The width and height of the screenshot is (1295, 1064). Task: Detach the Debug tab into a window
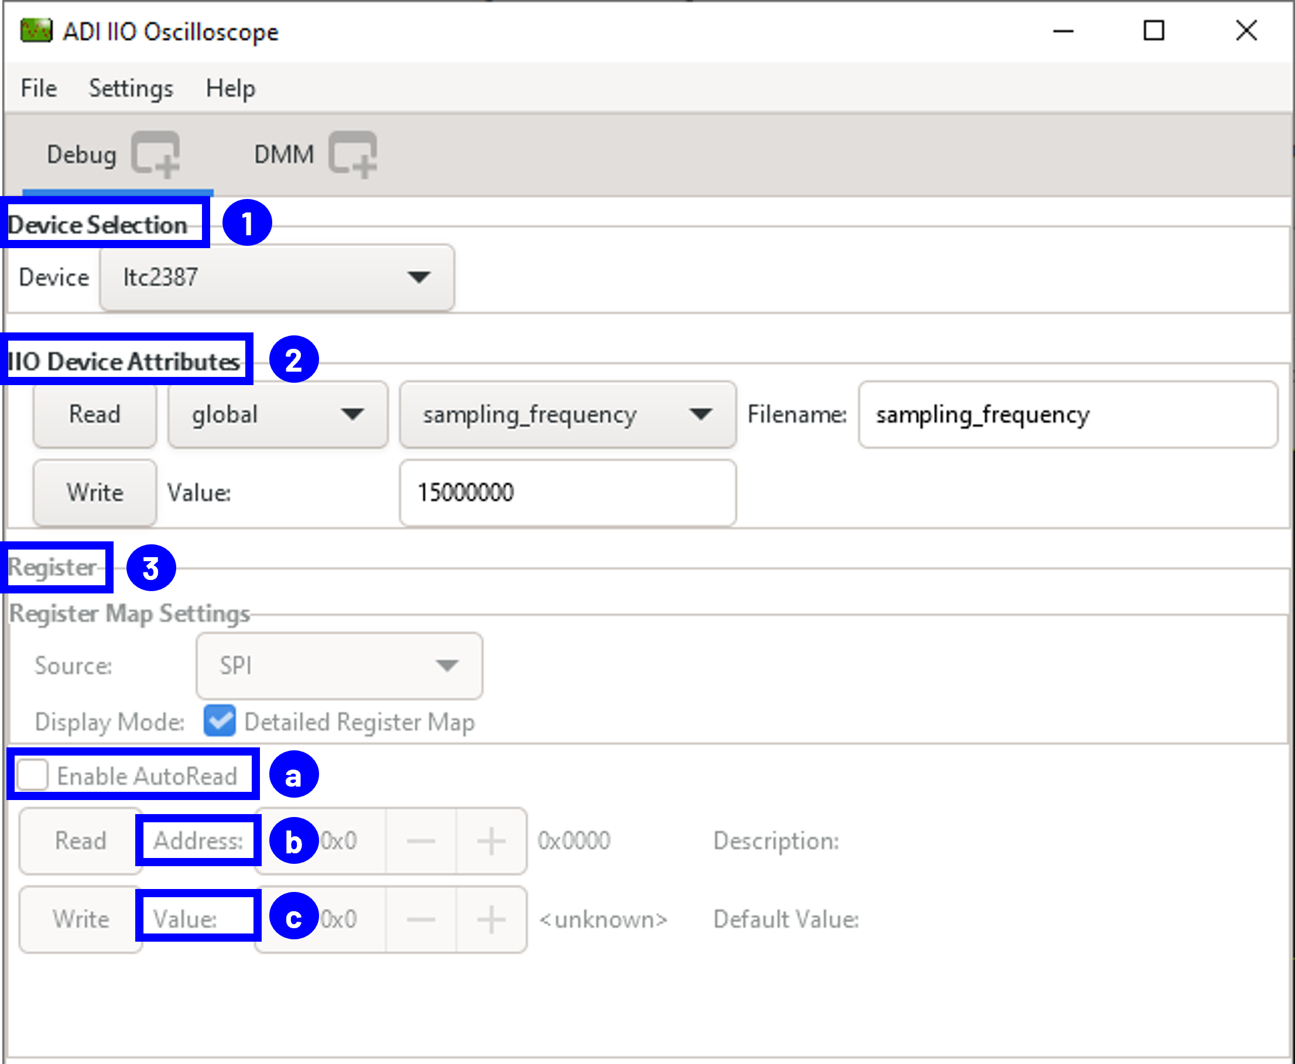tap(156, 155)
